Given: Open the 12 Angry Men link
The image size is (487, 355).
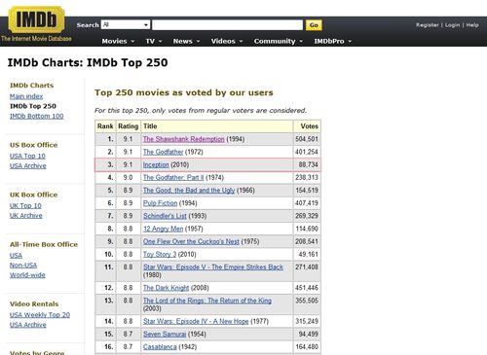Looking at the screenshot, I should 164,229.
